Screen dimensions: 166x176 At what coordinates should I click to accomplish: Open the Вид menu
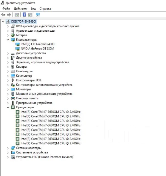[33, 9]
